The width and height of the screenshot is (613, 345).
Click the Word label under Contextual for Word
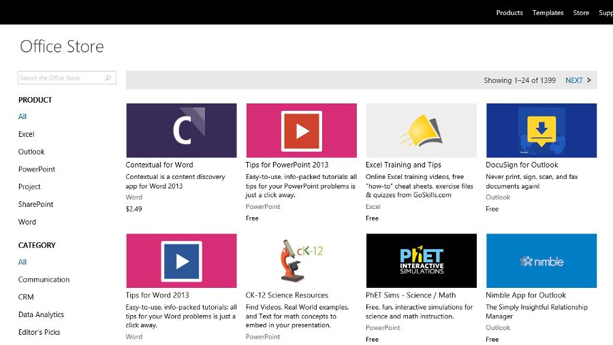[x=133, y=197]
